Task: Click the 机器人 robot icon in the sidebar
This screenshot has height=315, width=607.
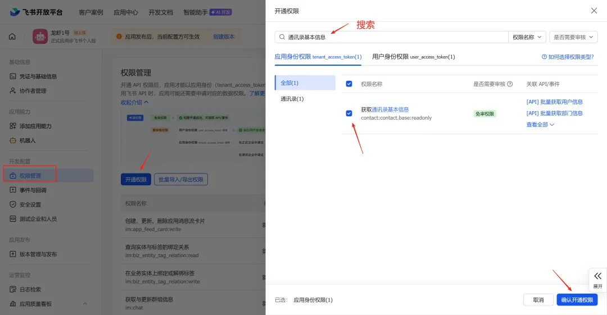Action: (x=13, y=140)
